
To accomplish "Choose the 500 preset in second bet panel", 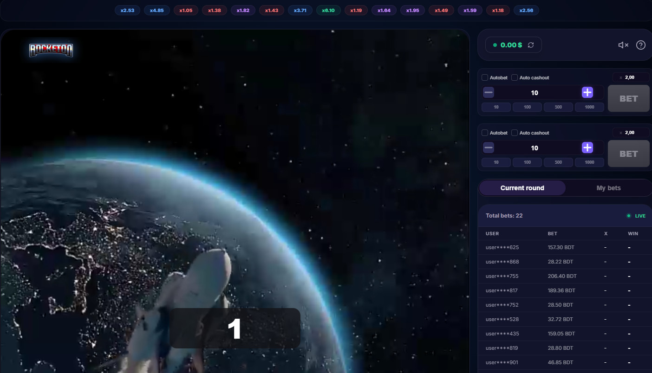I will [558, 162].
